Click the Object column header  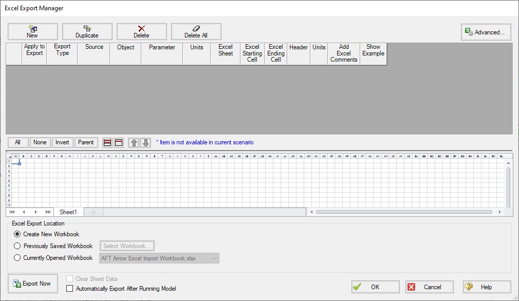(126, 53)
